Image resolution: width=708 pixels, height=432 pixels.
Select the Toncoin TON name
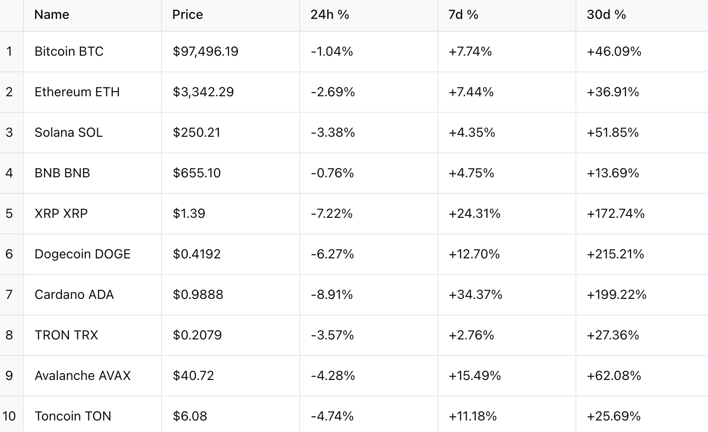pyautogui.click(x=73, y=416)
